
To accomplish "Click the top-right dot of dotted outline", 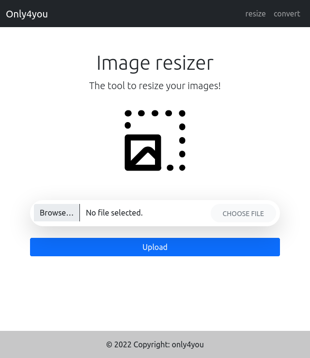I will coord(182,113).
